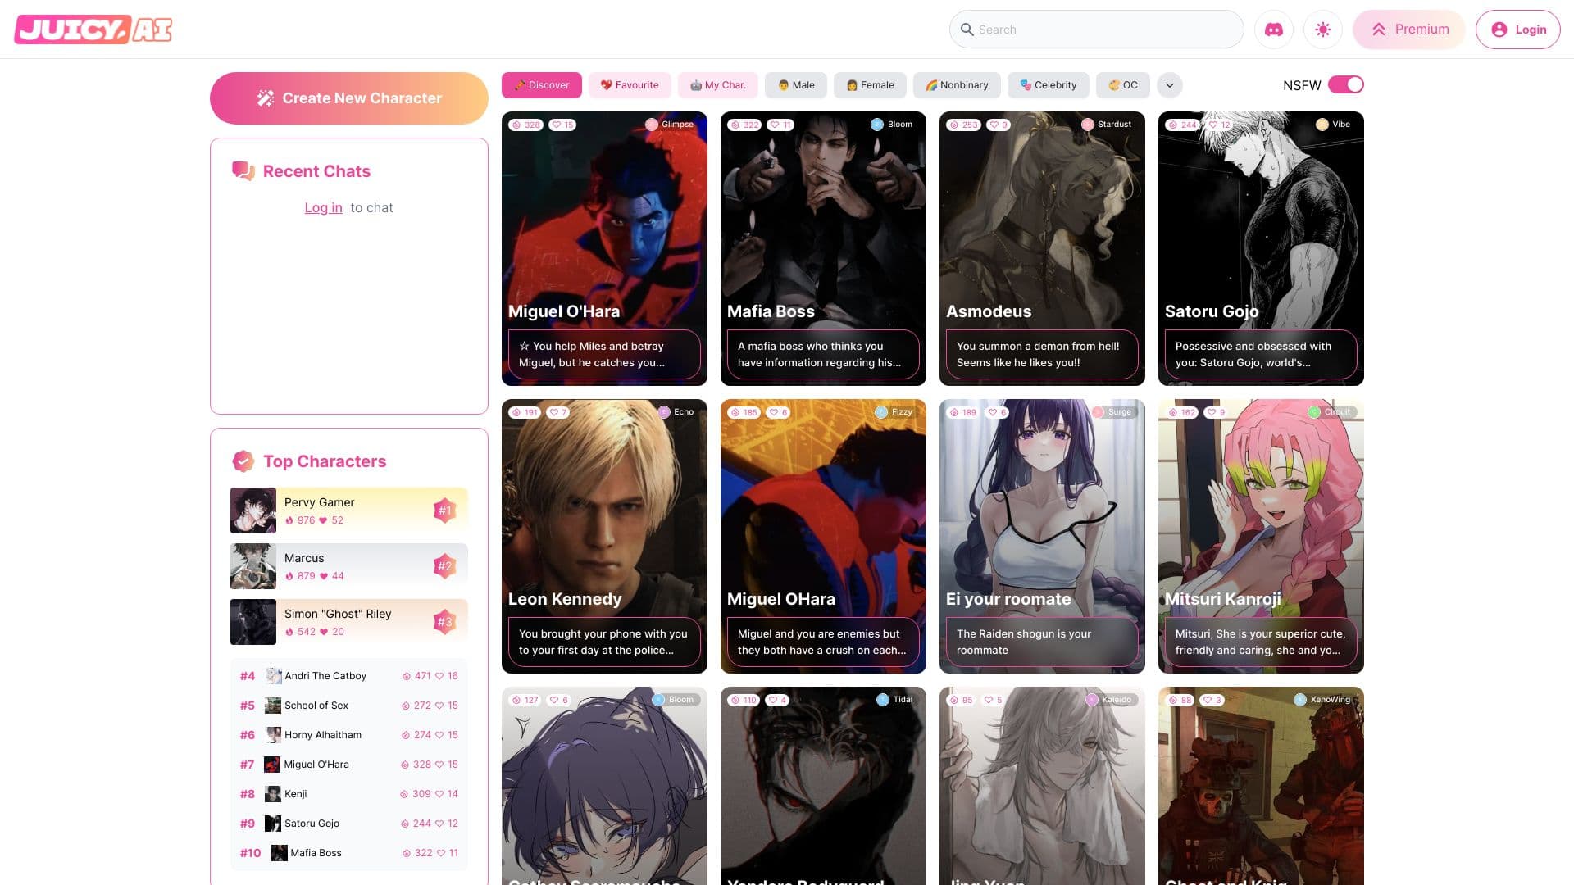Filter by Nonbinary characters
Viewport: 1574px width, 885px height.
pos(957,85)
